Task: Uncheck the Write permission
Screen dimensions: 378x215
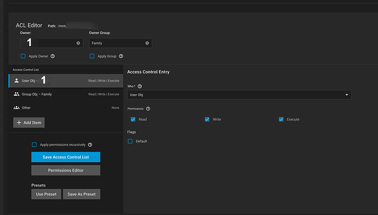Action: pos(207,119)
